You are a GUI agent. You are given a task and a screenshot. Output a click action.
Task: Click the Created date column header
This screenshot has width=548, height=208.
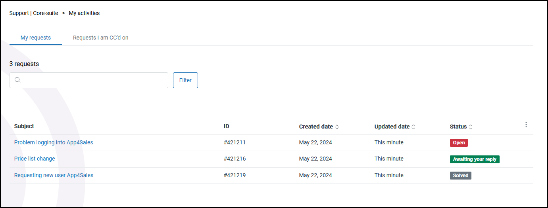316,127
